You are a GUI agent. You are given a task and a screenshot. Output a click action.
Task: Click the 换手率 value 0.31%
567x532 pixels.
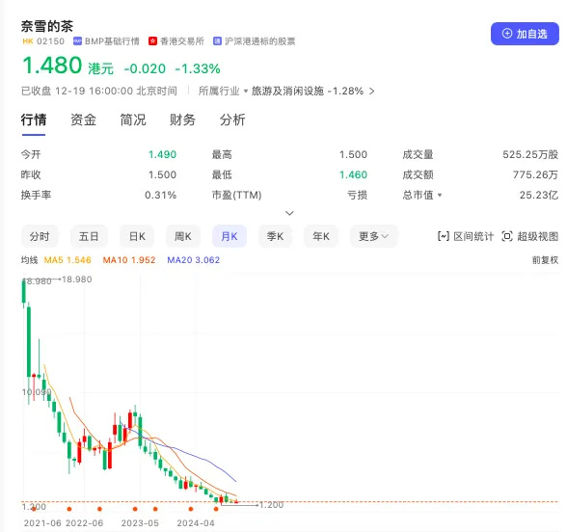tap(160, 195)
